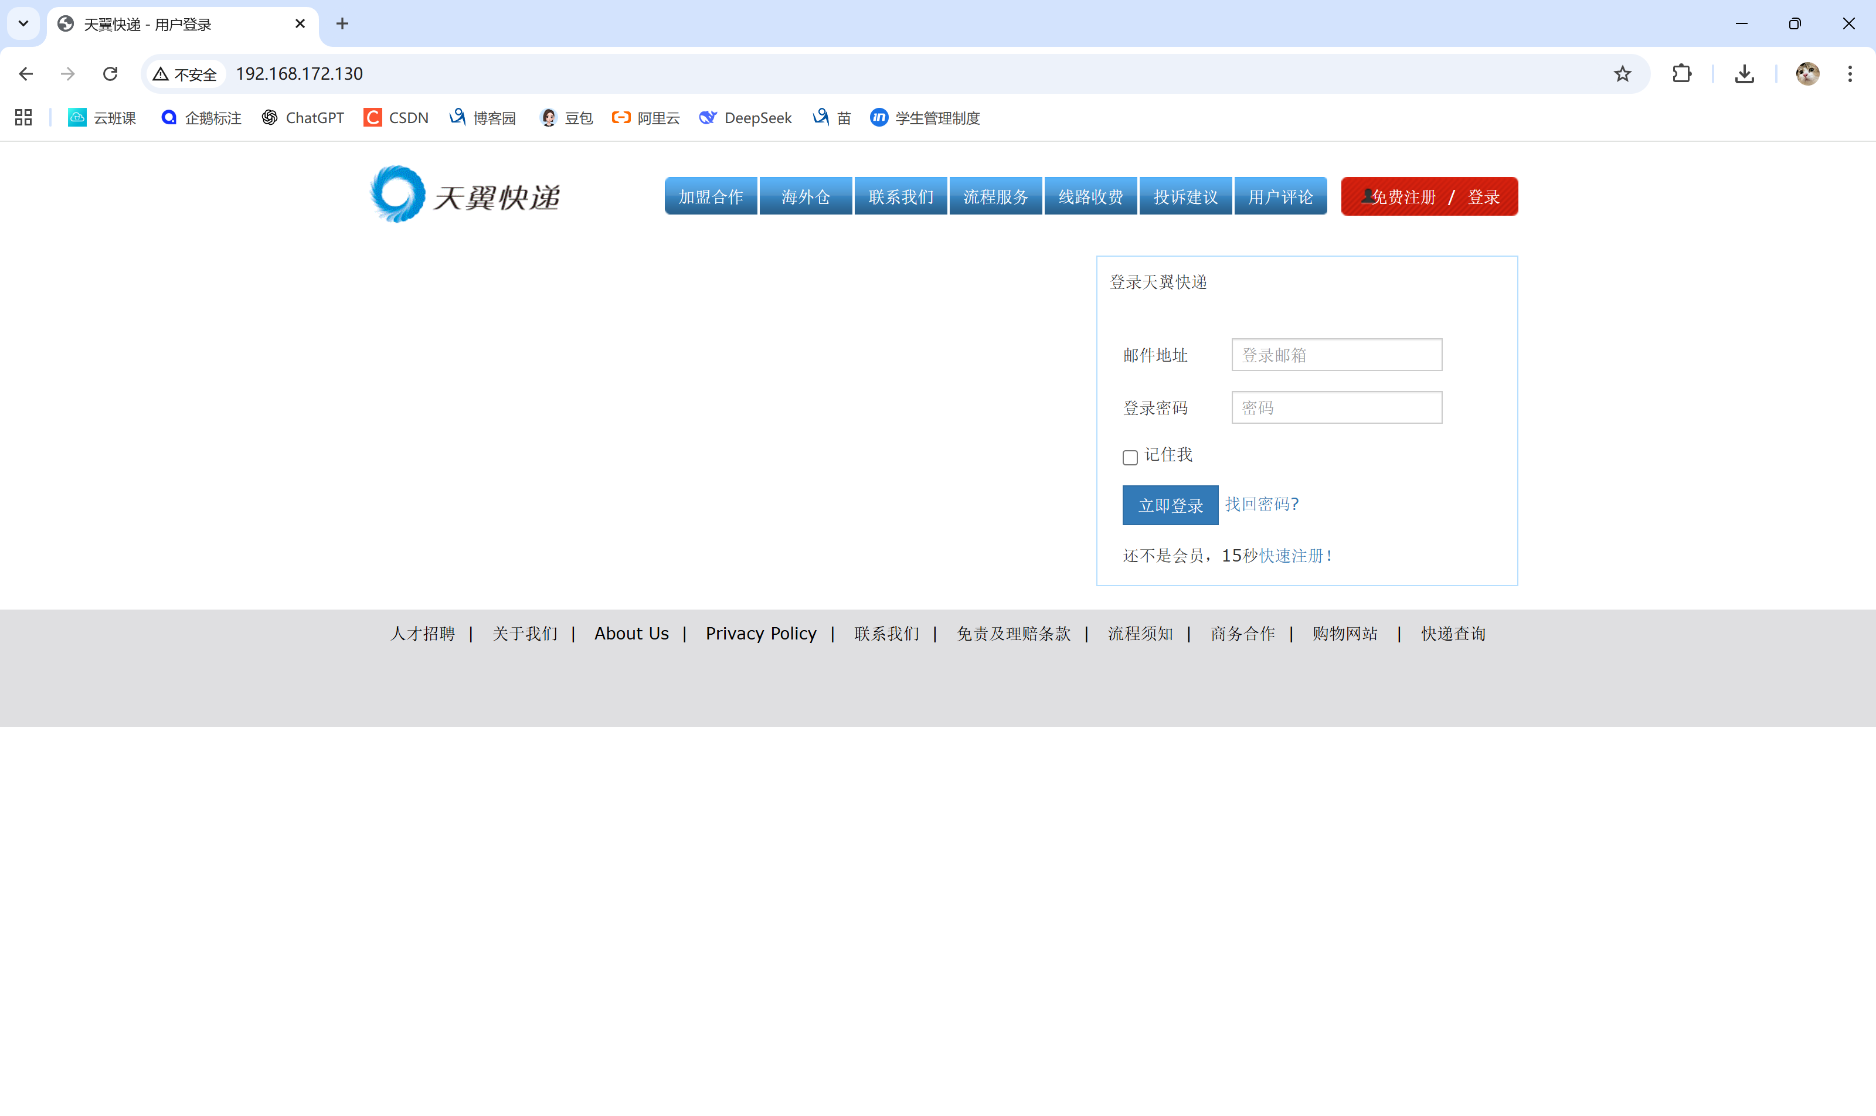Image resolution: width=1876 pixels, height=1116 pixels.
Task: Open the apps grid icon in bookmarks bar
Action: click(x=23, y=117)
